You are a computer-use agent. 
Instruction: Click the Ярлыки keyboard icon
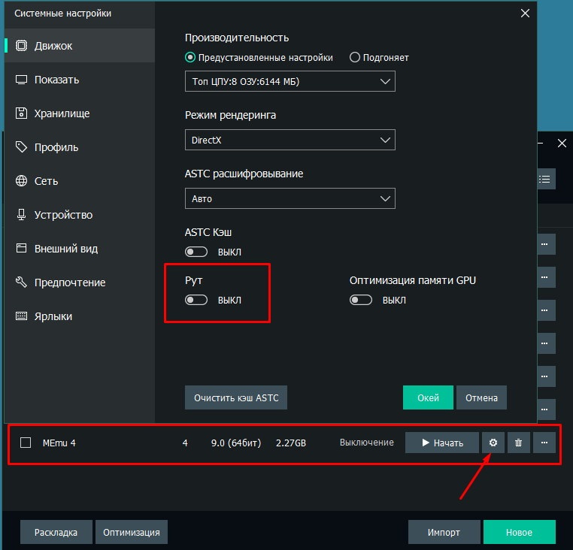pos(21,316)
